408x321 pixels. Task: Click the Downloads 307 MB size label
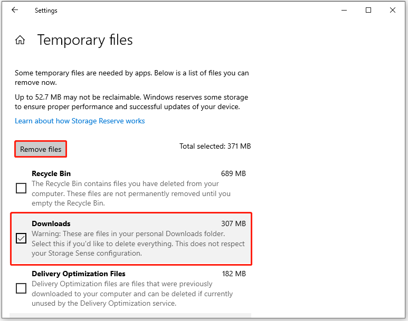233,223
